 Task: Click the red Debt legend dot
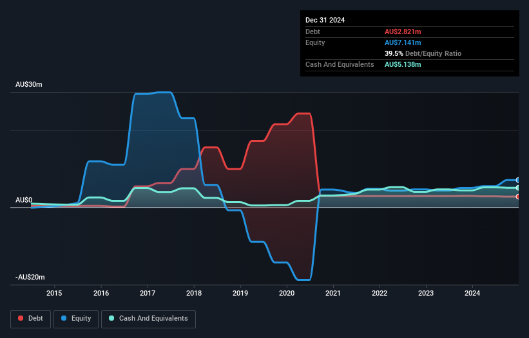click(21, 318)
